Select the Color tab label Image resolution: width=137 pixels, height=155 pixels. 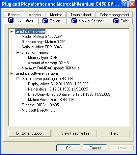(x=124, y=21)
